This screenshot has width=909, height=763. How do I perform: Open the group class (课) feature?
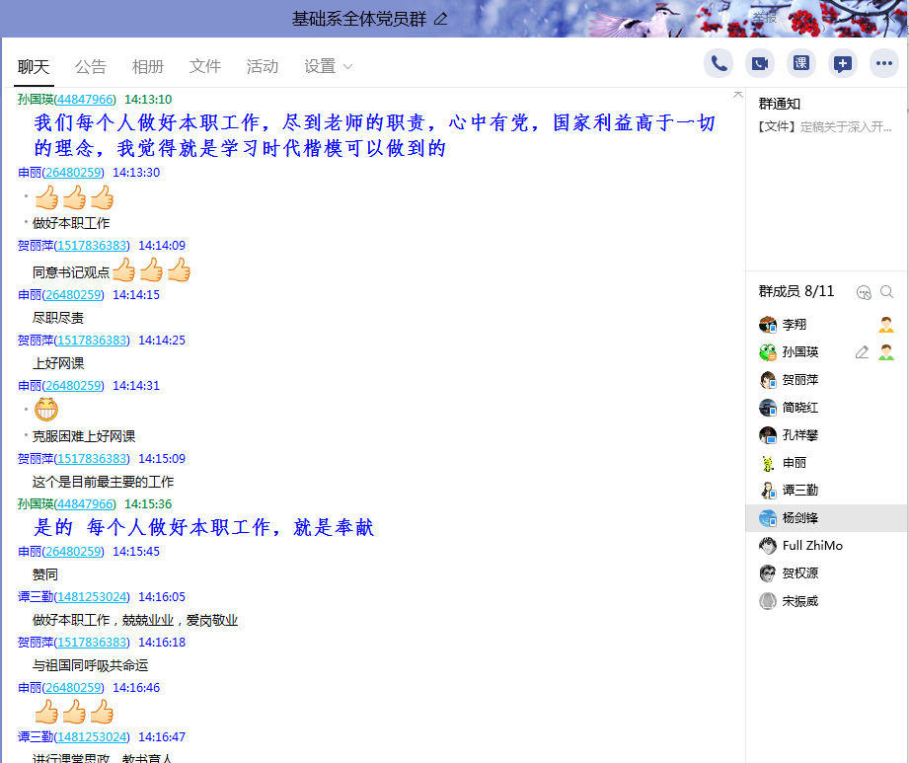pyautogui.click(x=801, y=64)
